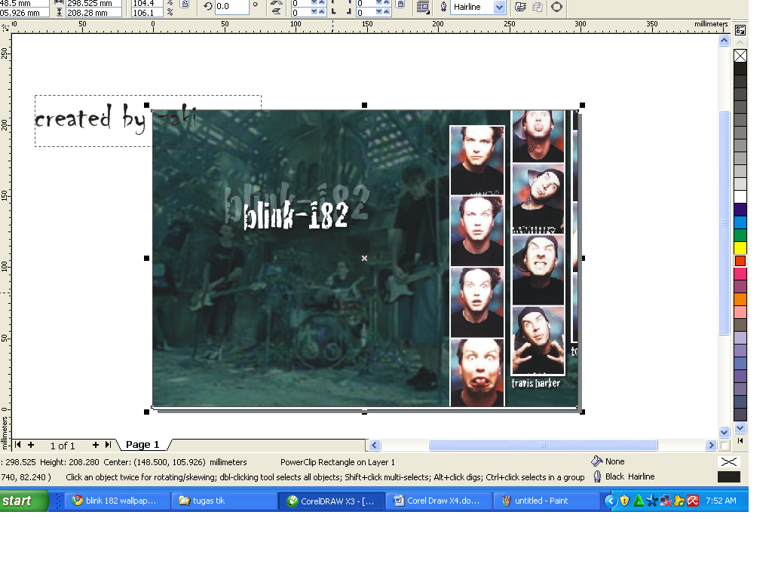Screen dimensions: 772x579
Task: Click the ruler origin corner icon
Action: pyautogui.click(x=5, y=28)
